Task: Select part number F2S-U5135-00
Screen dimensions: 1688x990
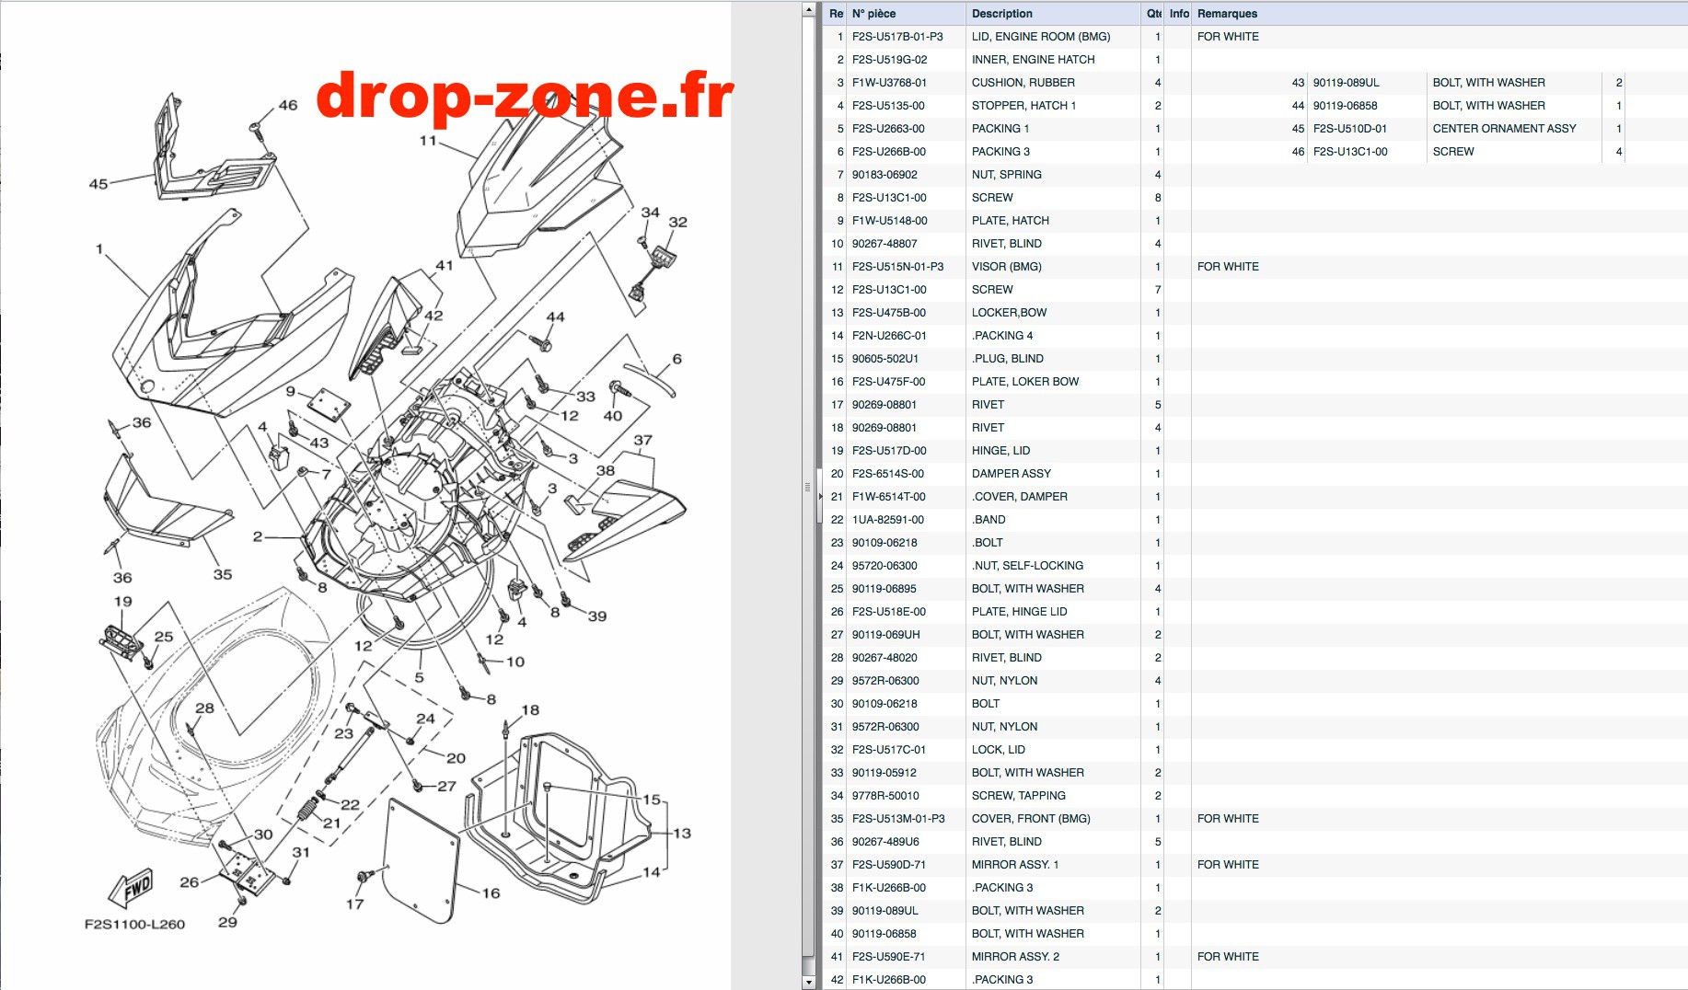Action: [x=888, y=106]
